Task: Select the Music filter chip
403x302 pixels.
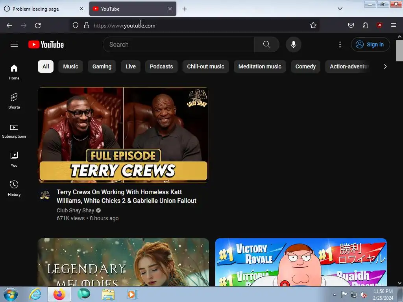Action: point(71,66)
